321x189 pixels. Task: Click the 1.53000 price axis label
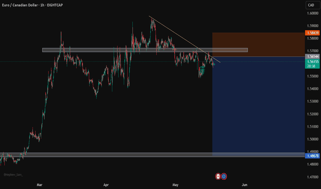click(x=313, y=101)
